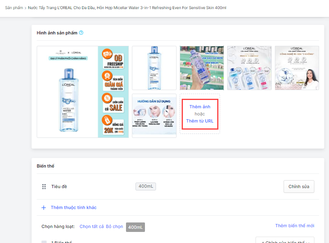Select the Hướng dẫn sử dụng thumbnail
The image size is (329, 243).
[154, 116]
